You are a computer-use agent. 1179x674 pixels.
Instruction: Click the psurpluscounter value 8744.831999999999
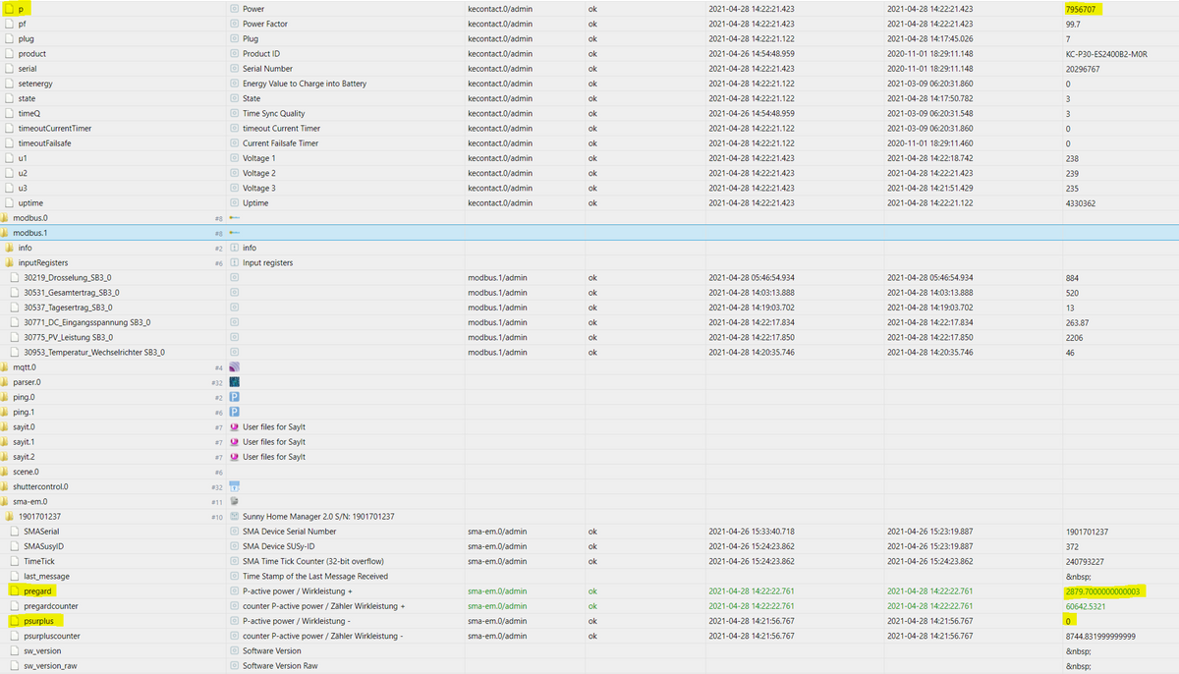(x=1099, y=636)
